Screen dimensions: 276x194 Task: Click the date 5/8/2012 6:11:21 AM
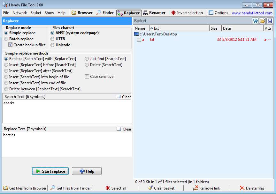click(239, 40)
